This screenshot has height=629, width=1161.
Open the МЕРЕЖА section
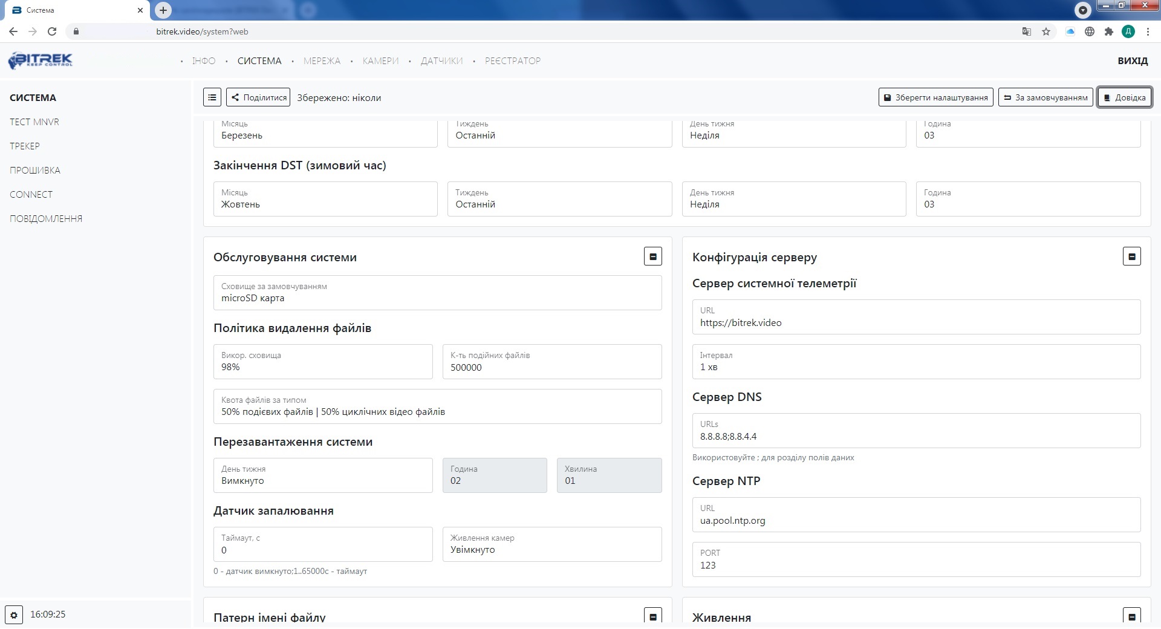(x=322, y=61)
